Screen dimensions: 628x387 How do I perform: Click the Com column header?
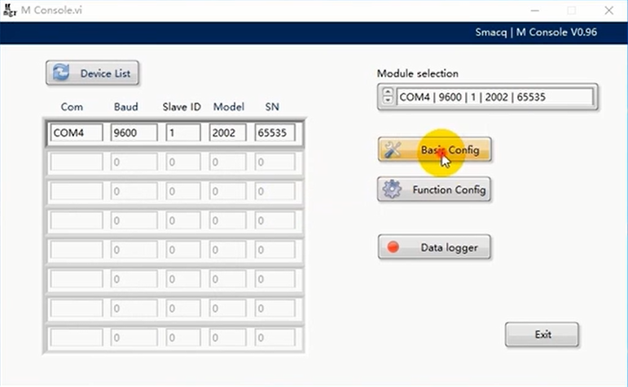click(x=72, y=107)
